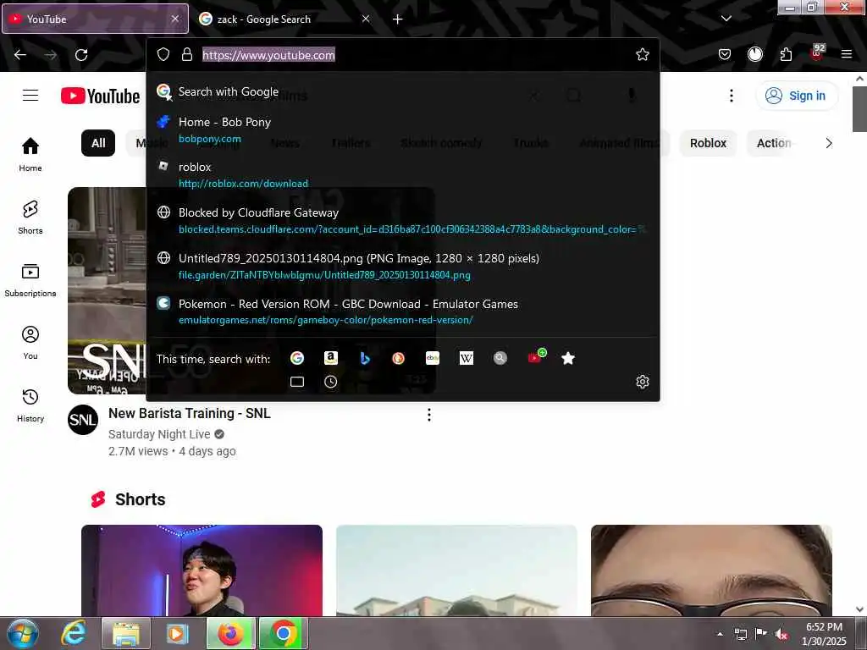Open Google Chrome from taskbar
The height and width of the screenshot is (650, 867).
point(283,633)
